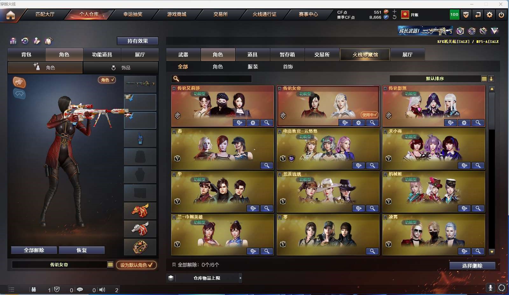Click the 全部解除 button
The height and width of the screenshot is (295, 509).
click(x=34, y=250)
